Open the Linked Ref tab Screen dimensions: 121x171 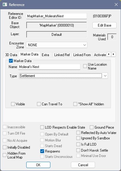click(62, 55)
